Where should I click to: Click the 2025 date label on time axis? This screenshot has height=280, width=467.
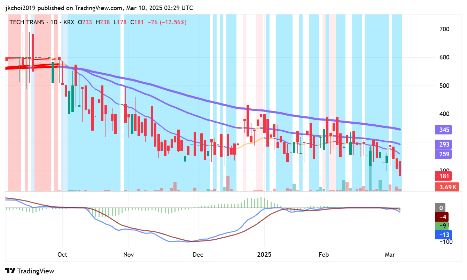tap(264, 255)
